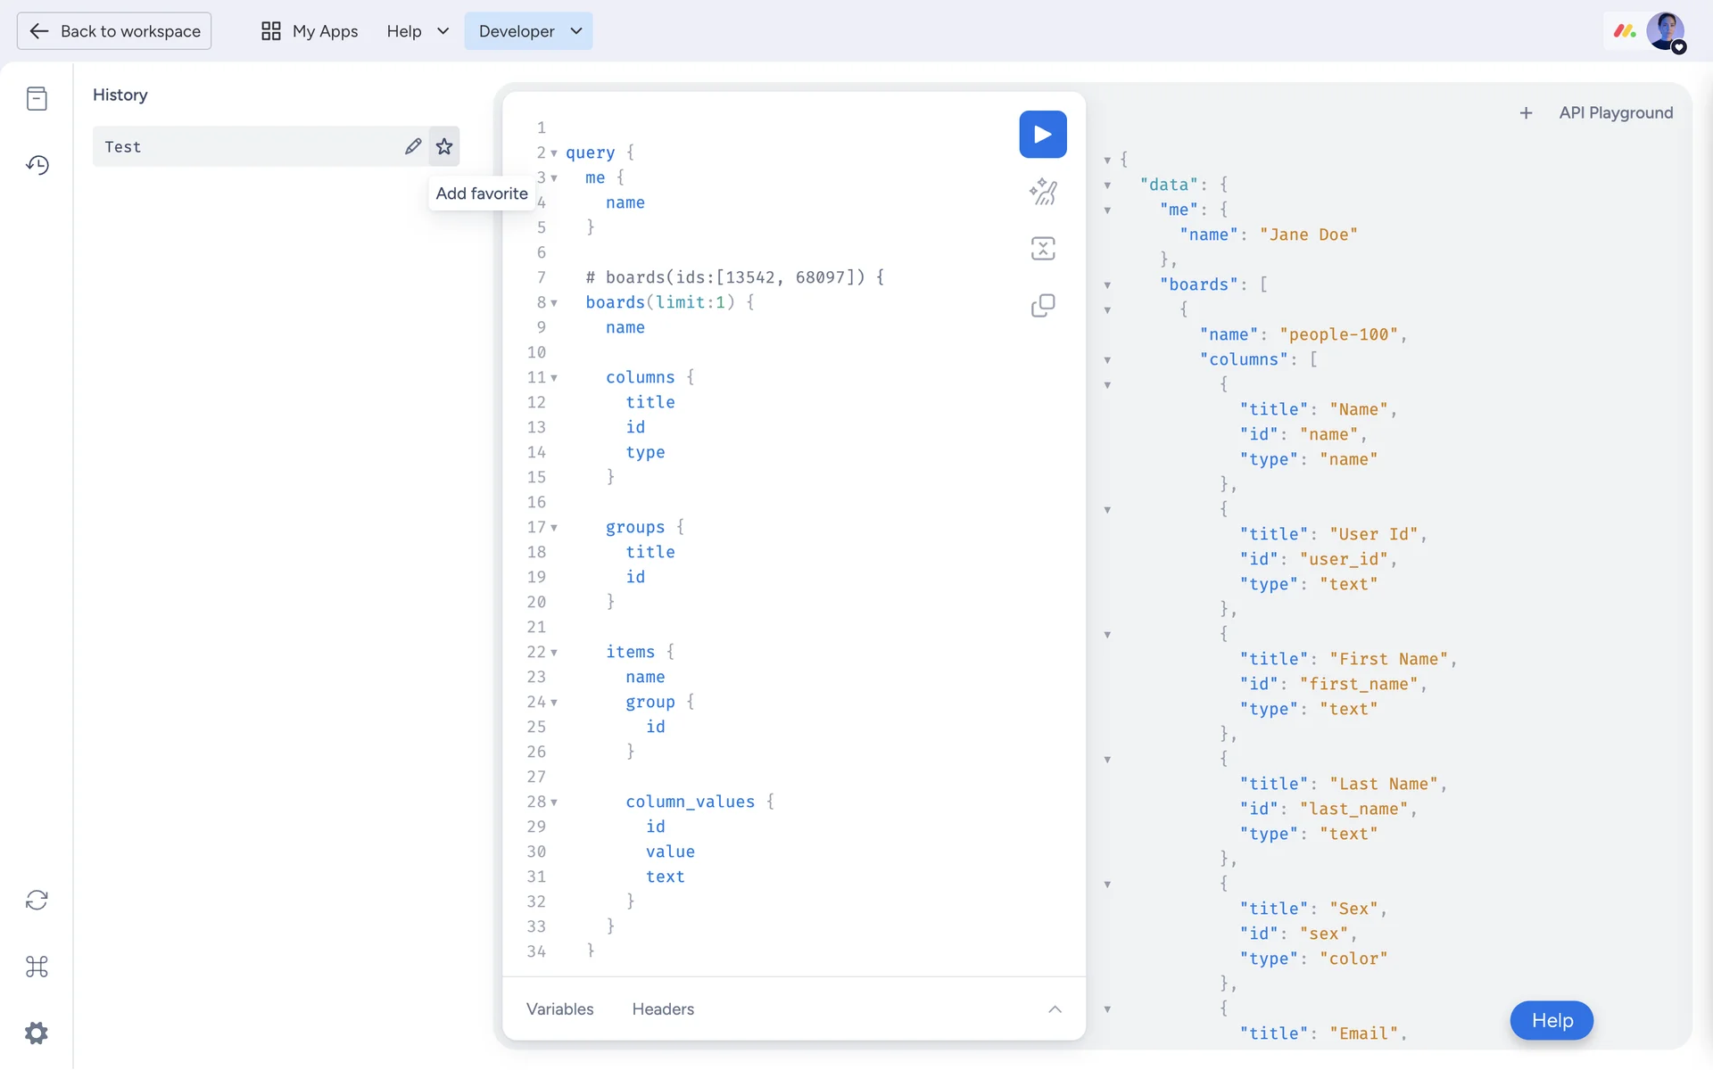Edit the Test history item label
The height and width of the screenshot is (1070, 1713).
point(412,146)
